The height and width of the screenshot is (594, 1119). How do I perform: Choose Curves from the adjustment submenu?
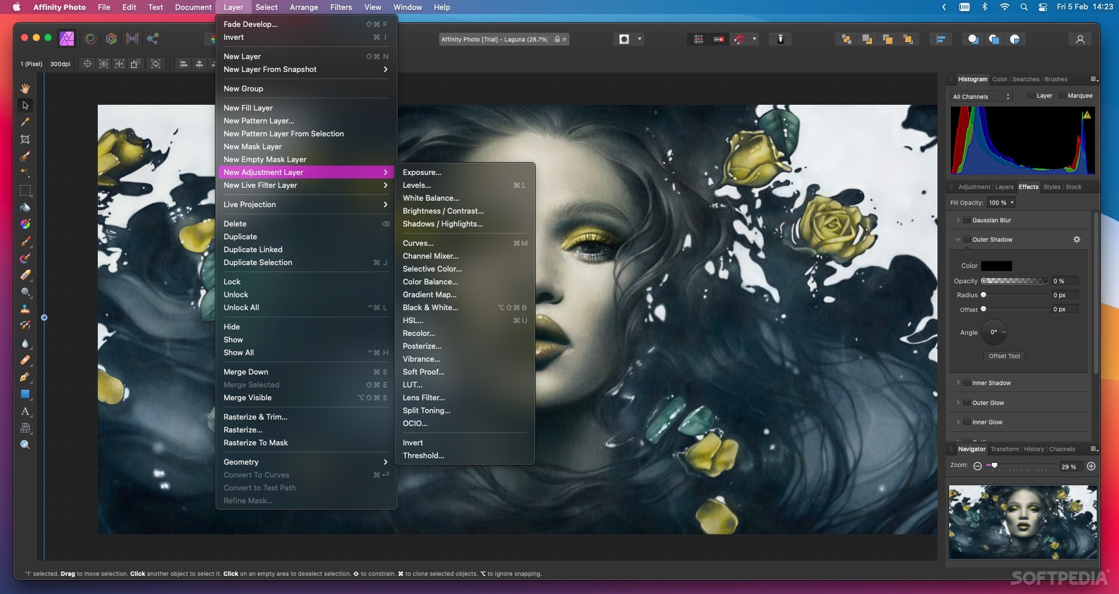(419, 243)
